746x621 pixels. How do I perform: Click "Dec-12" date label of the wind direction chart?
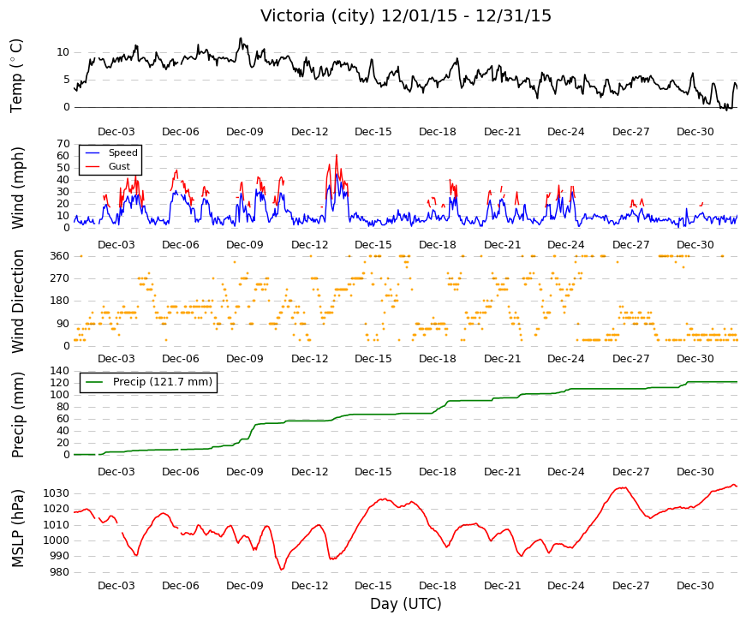[310, 359]
